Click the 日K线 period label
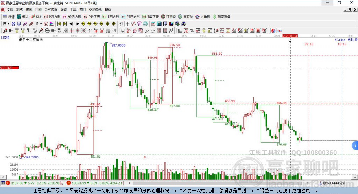The height and width of the screenshot is (194, 358). (x=5, y=37)
